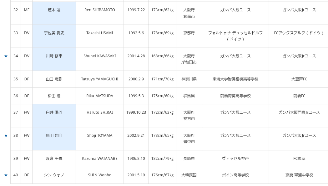Open player 白井 陽斗 profile link
The image size is (328, 186).
pos(54,112)
